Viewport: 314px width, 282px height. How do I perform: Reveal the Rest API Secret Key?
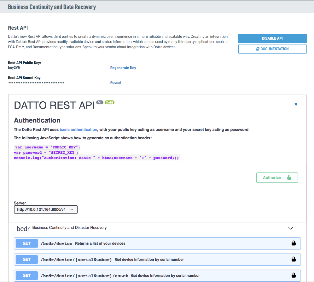116,82
